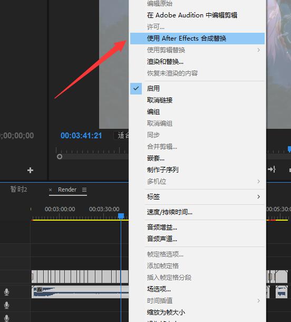Switch to the 暂时2 sequence tab
Image resolution: width=291 pixels, height=322 pixels.
[18, 189]
